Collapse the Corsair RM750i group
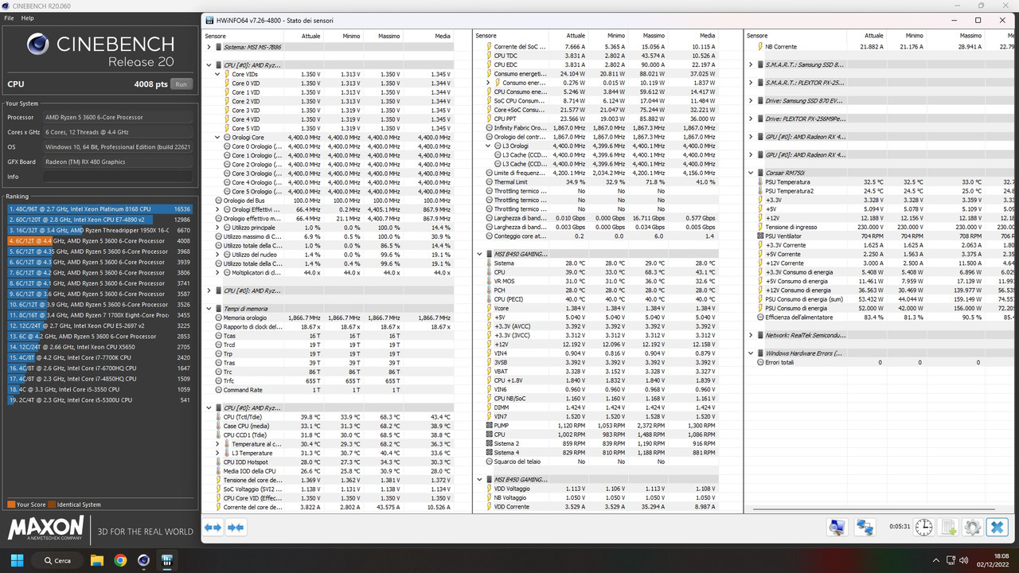 click(750, 173)
